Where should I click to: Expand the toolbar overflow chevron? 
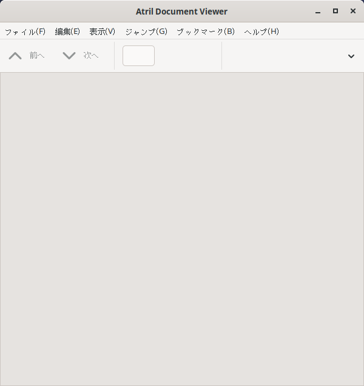click(351, 56)
